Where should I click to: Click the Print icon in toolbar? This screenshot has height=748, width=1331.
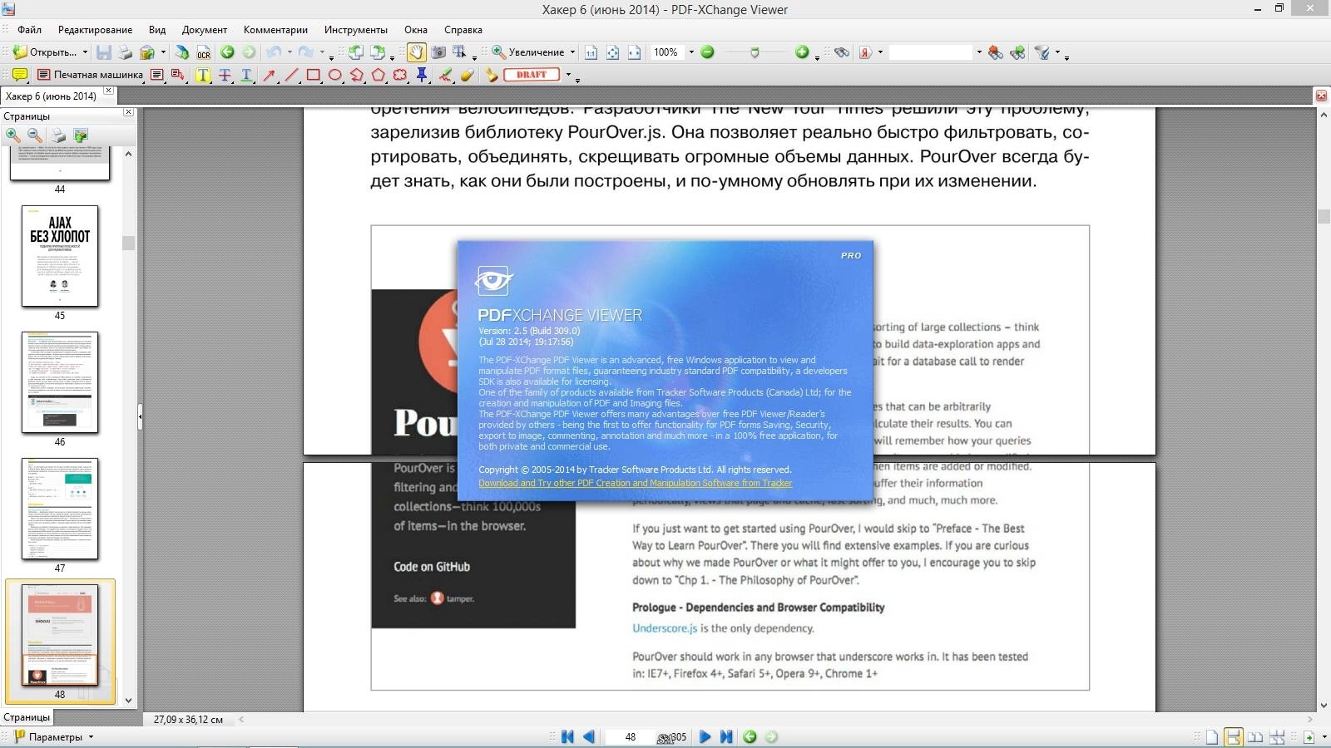(125, 52)
